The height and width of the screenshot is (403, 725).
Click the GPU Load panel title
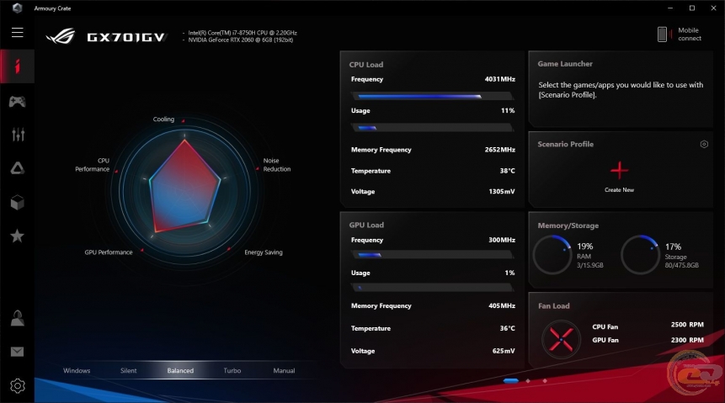(366, 225)
